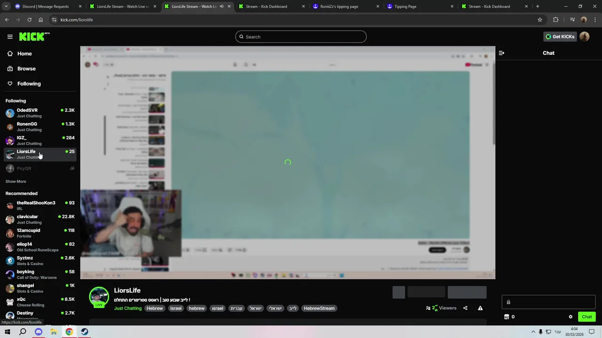Collapse the chat panel icon
602x338 pixels.
point(501,53)
